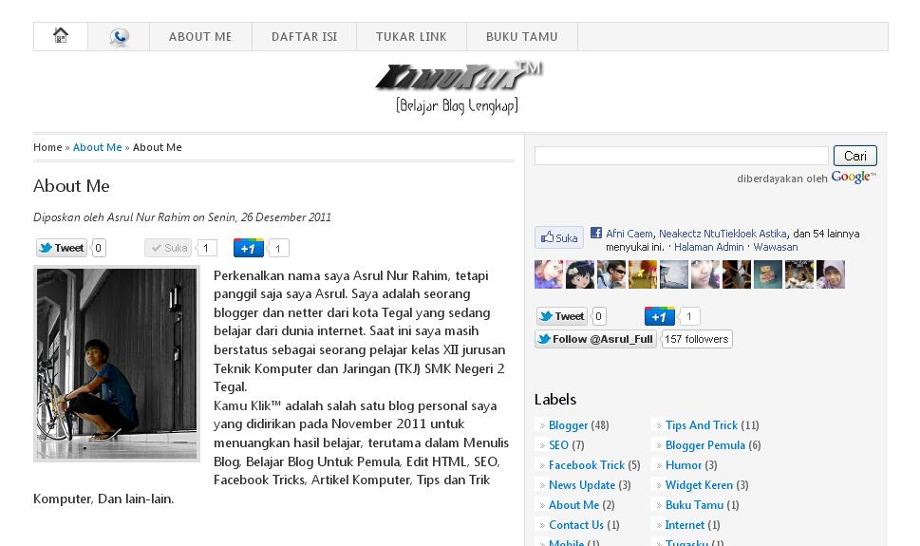Screen dimensions: 920x546
Task: Open the 157 followers count bubble
Action: pyautogui.click(x=697, y=339)
